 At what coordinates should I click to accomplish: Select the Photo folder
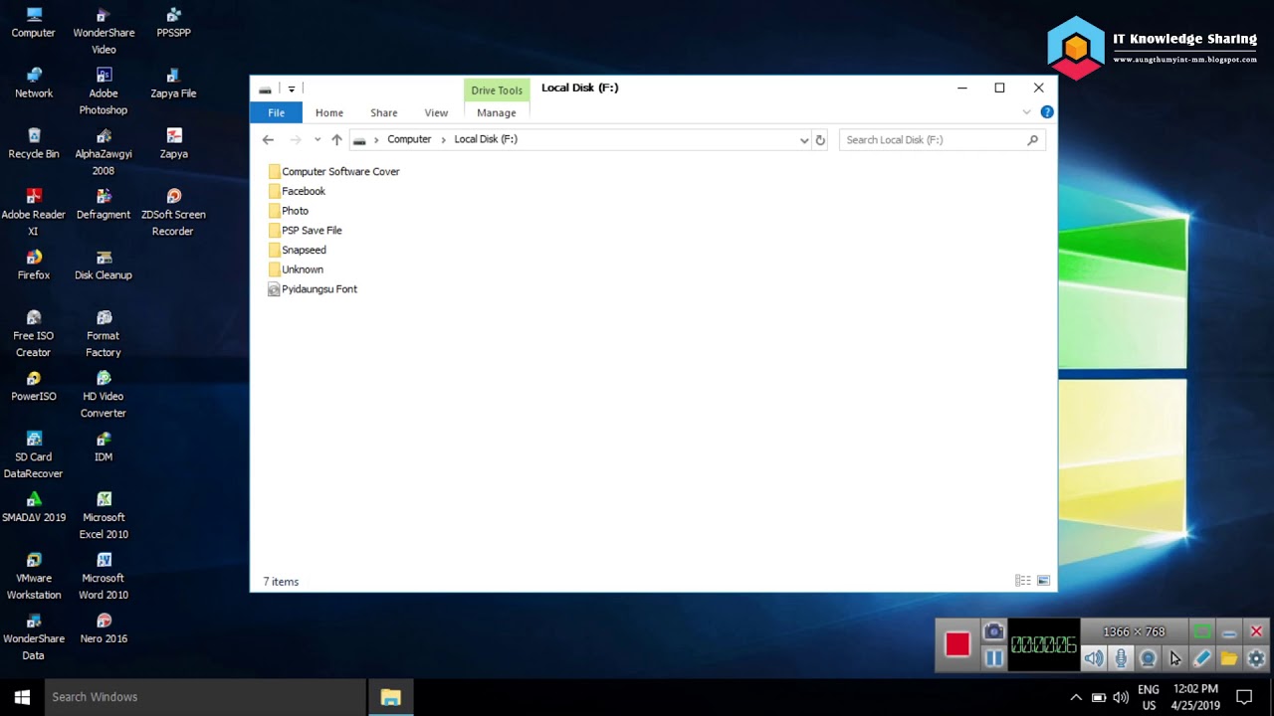point(289,211)
